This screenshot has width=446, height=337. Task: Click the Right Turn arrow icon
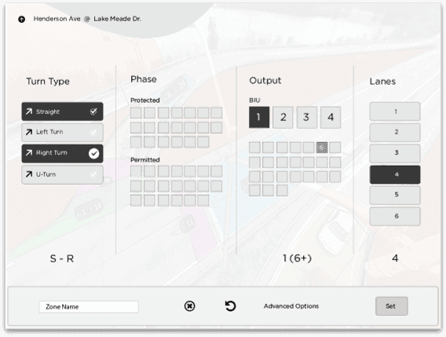[29, 153]
